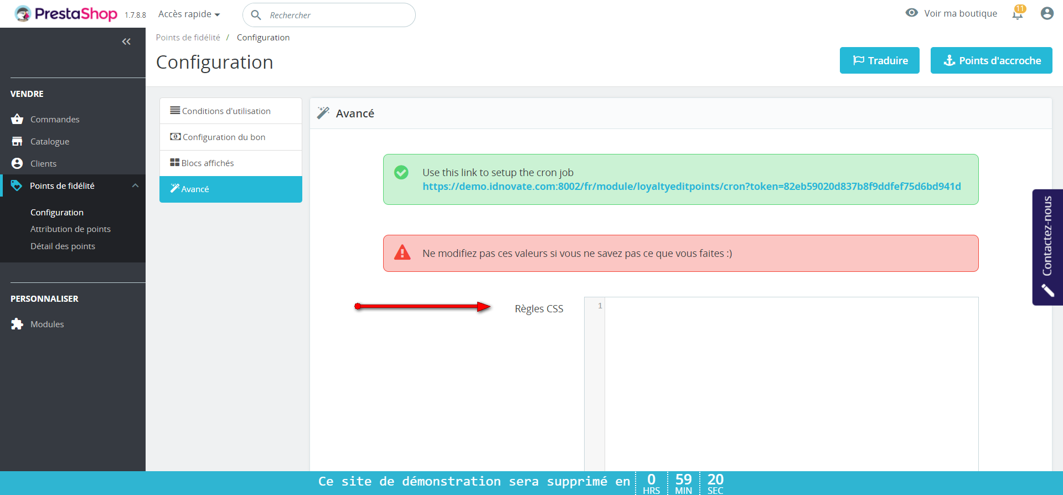Click the Règles CSS label

539,308
